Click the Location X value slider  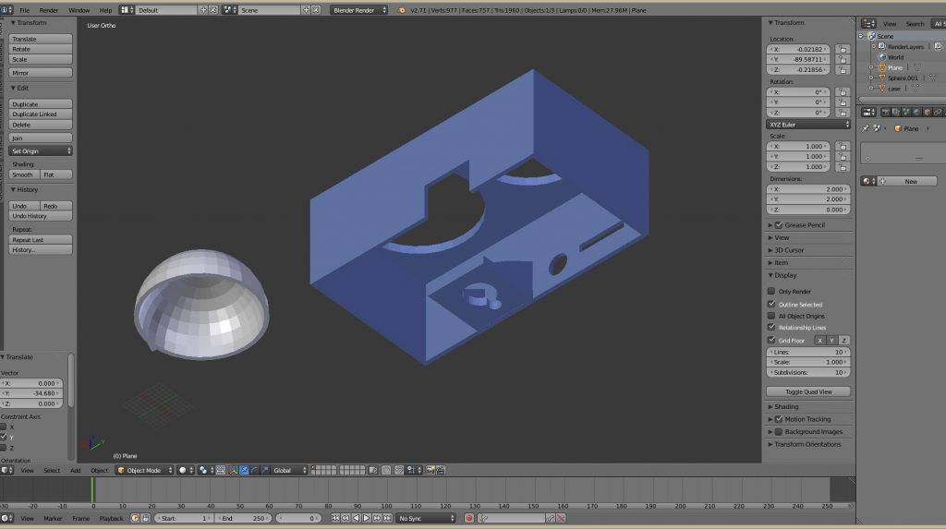[x=799, y=50]
